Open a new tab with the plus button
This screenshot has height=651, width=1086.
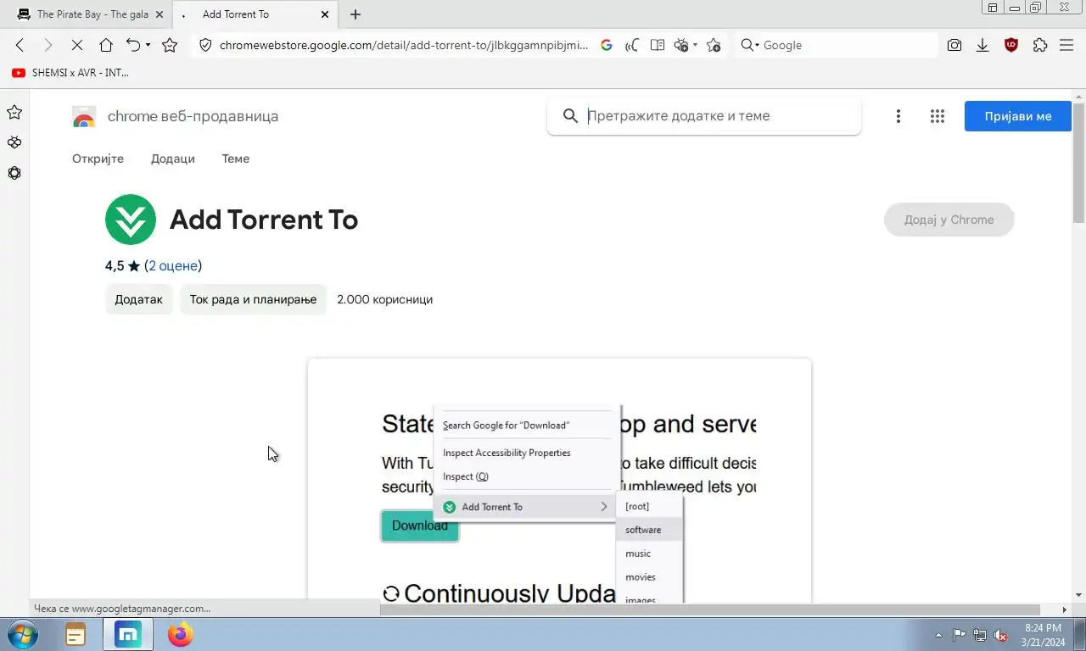click(355, 14)
